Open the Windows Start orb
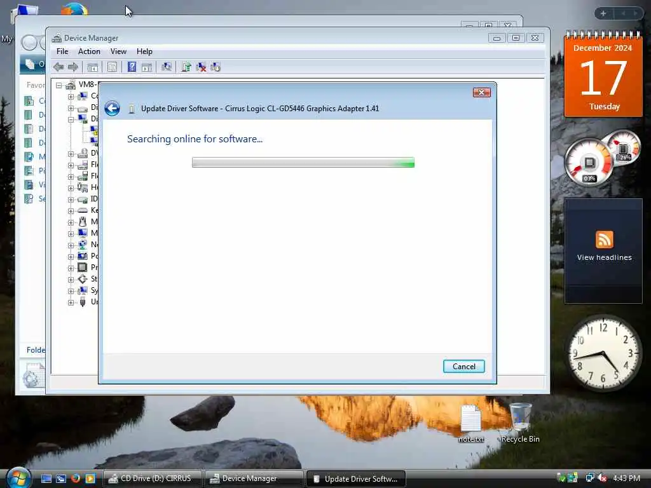Screen dimensions: 651x488 pyautogui.click(x=18, y=478)
